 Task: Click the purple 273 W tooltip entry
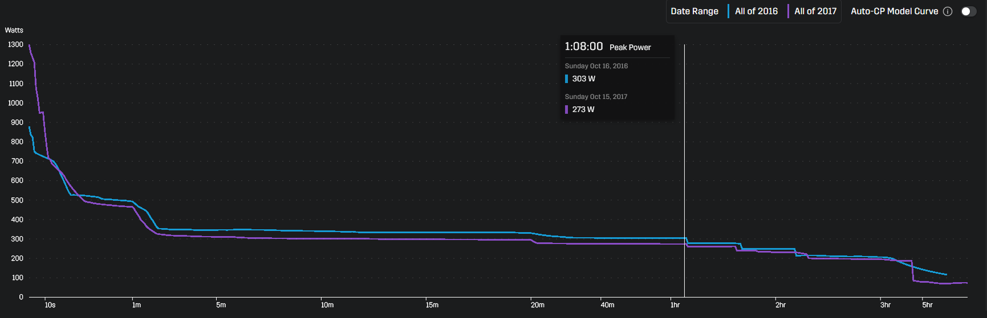583,110
